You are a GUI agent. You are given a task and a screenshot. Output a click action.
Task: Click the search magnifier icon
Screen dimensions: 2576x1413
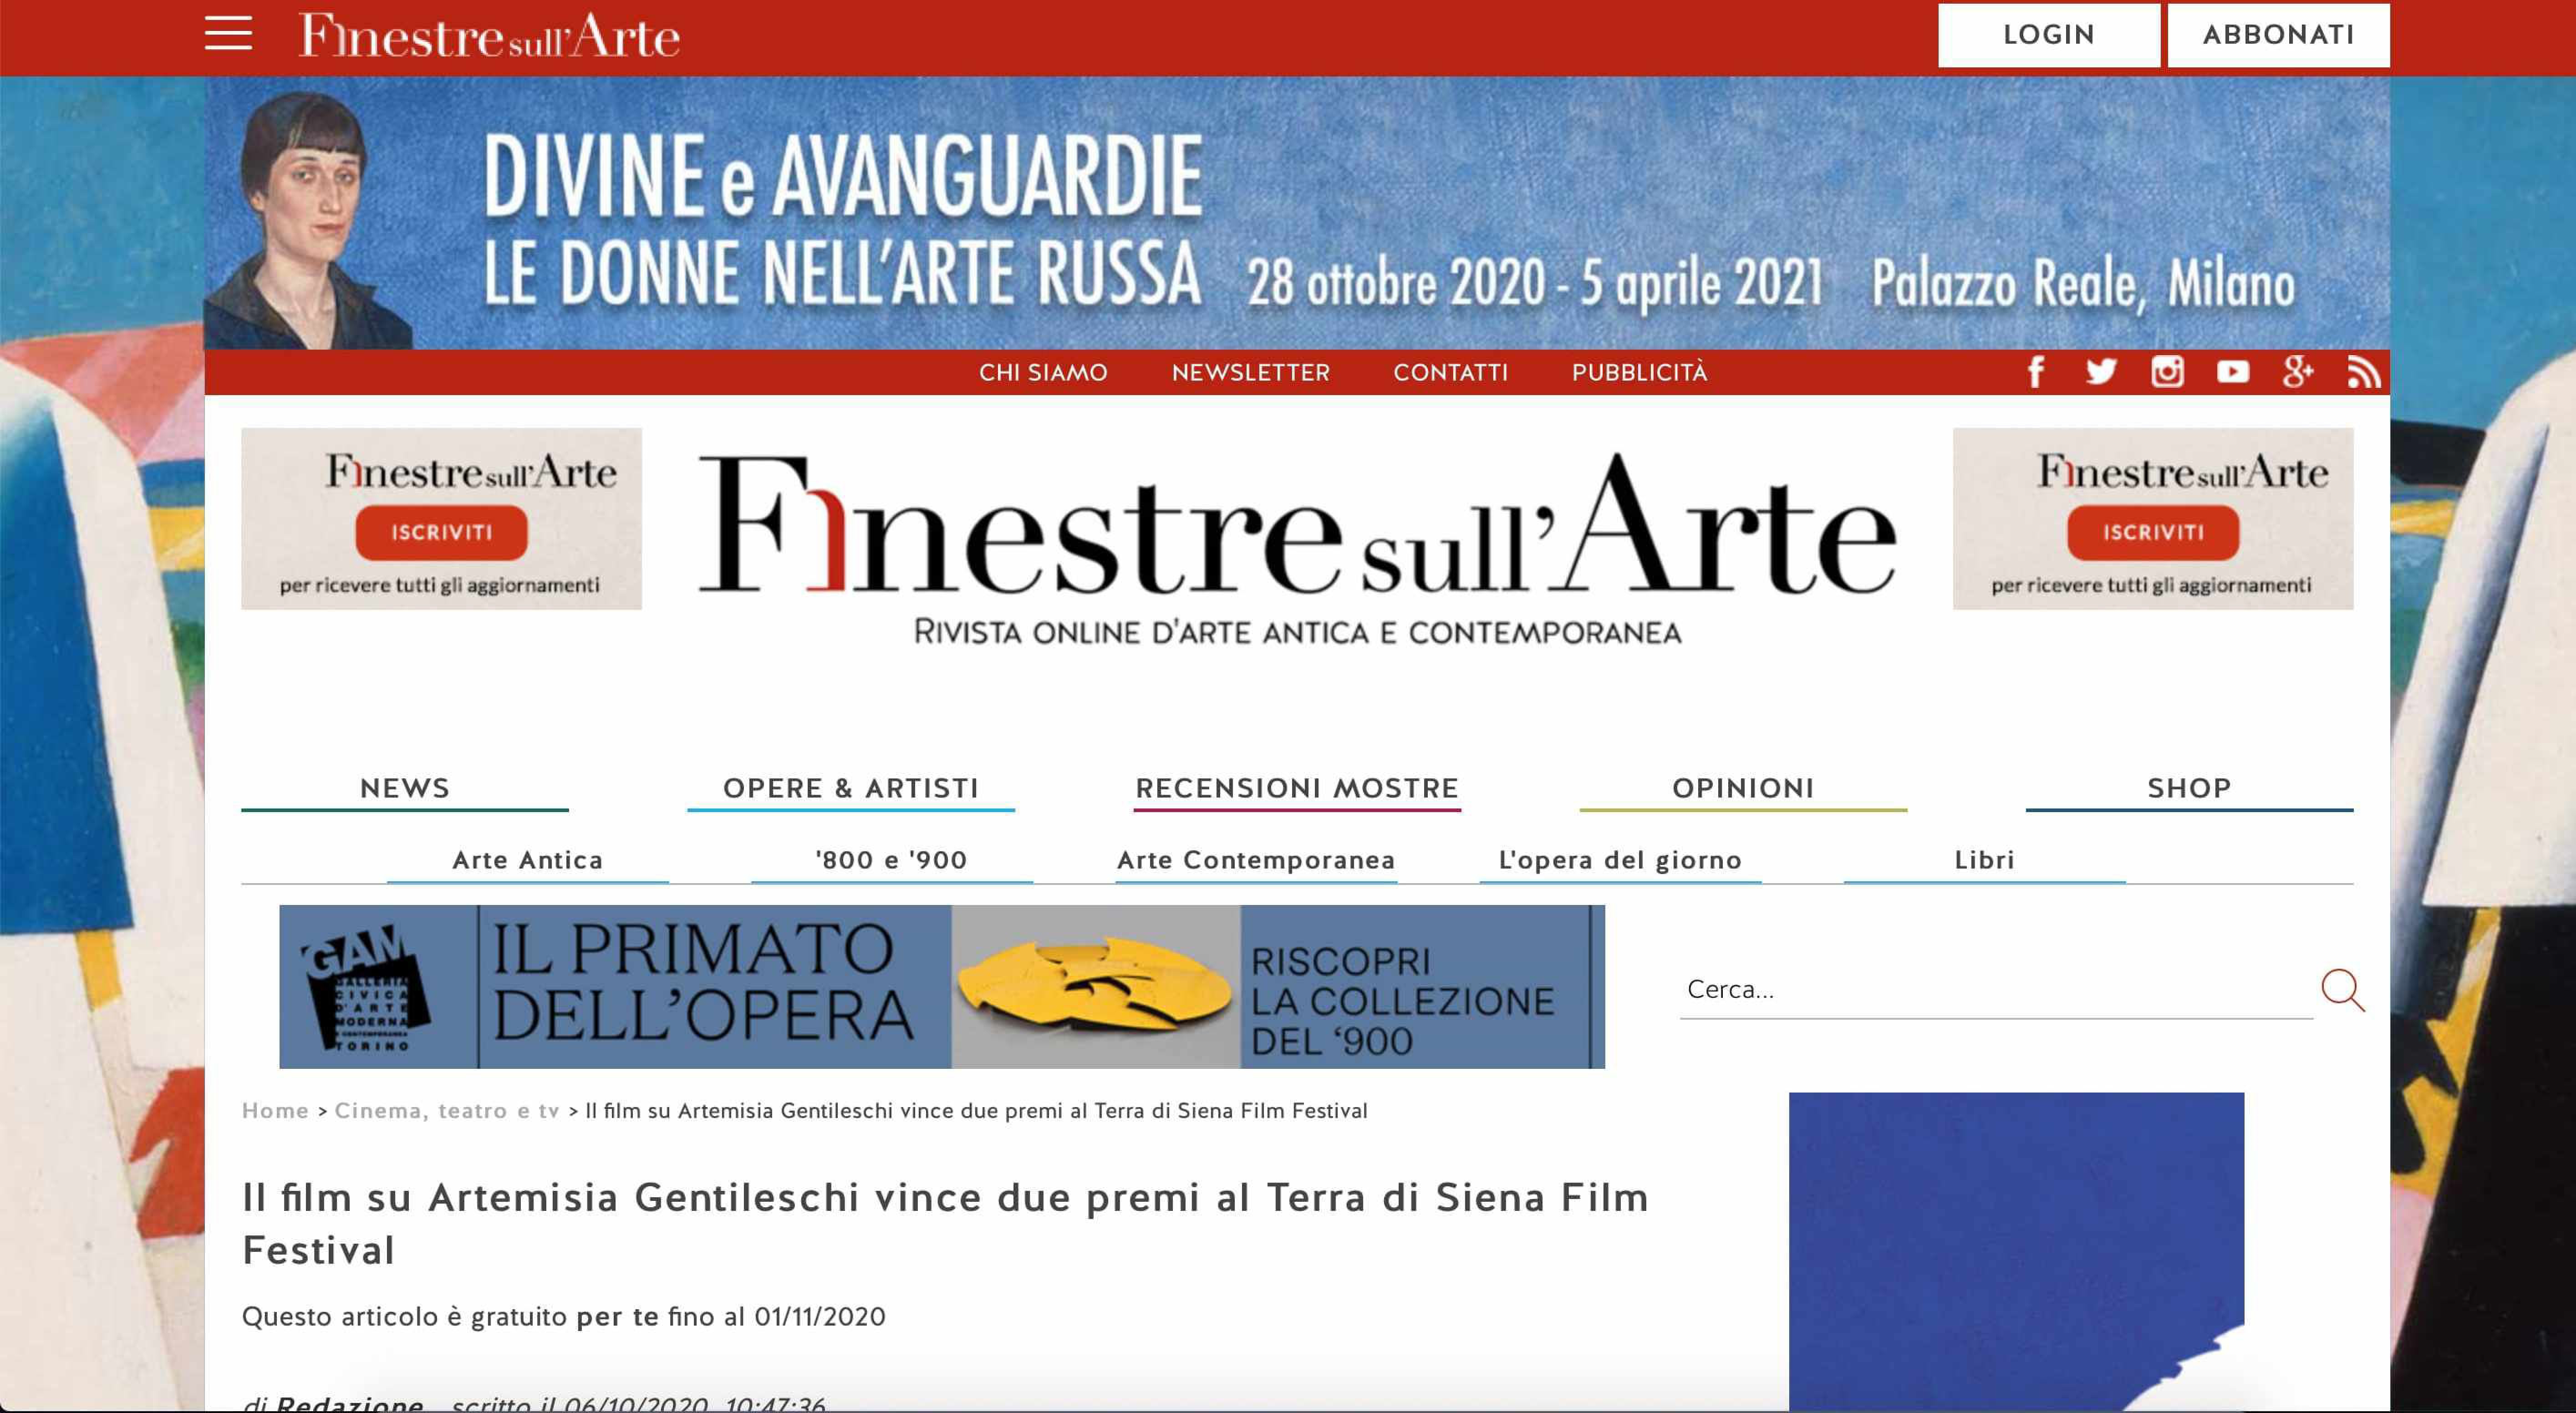tap(2343, 990)
